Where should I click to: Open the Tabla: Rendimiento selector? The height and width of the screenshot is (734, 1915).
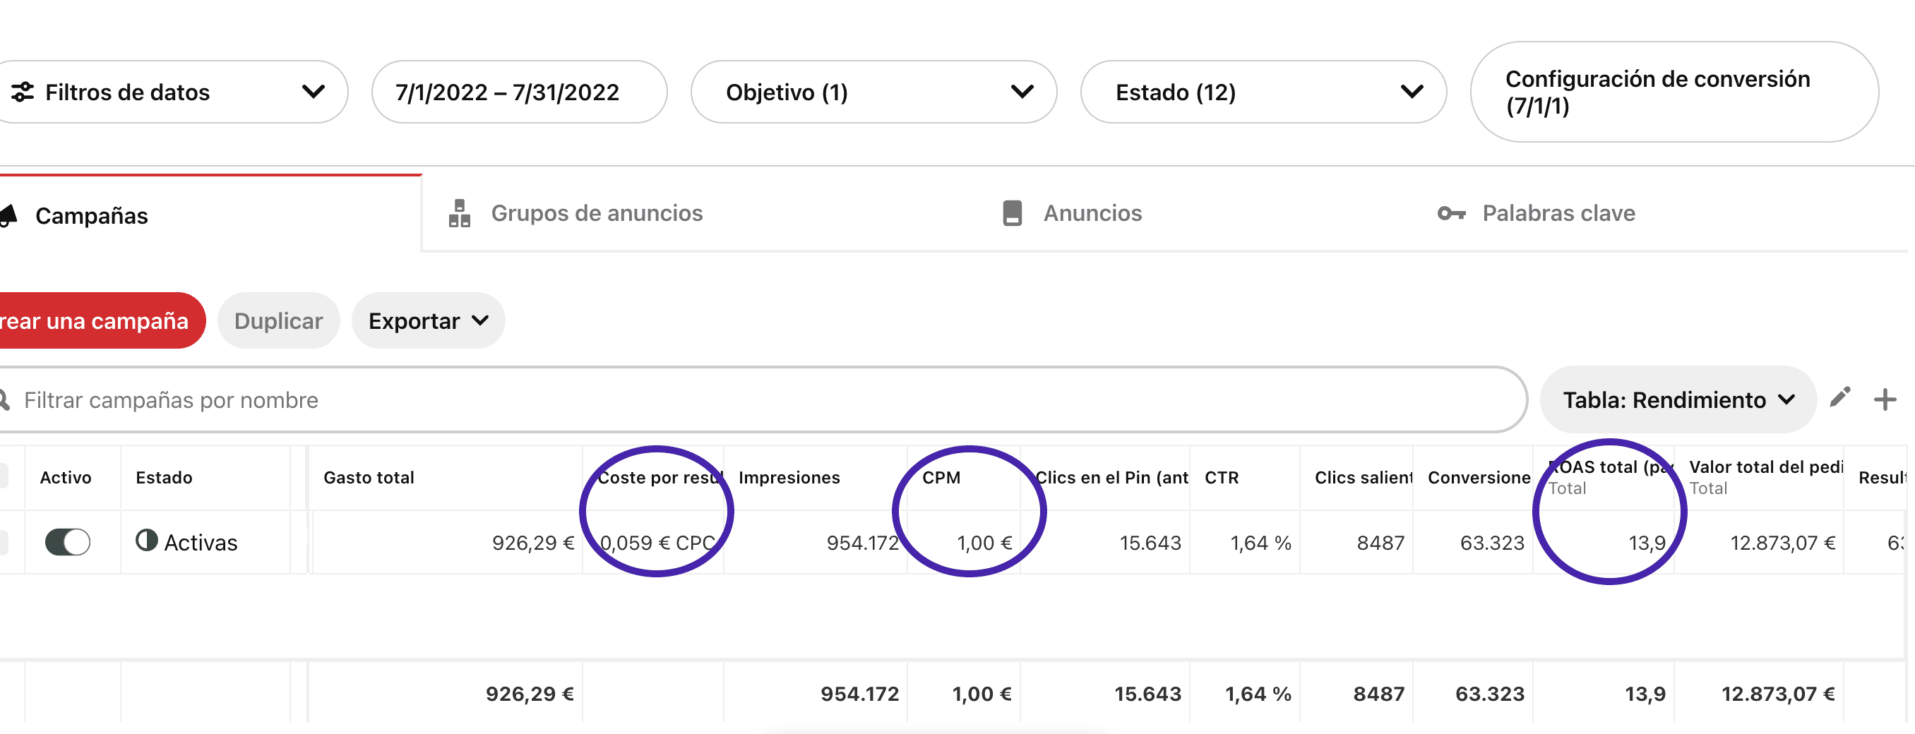point(1677,399)
